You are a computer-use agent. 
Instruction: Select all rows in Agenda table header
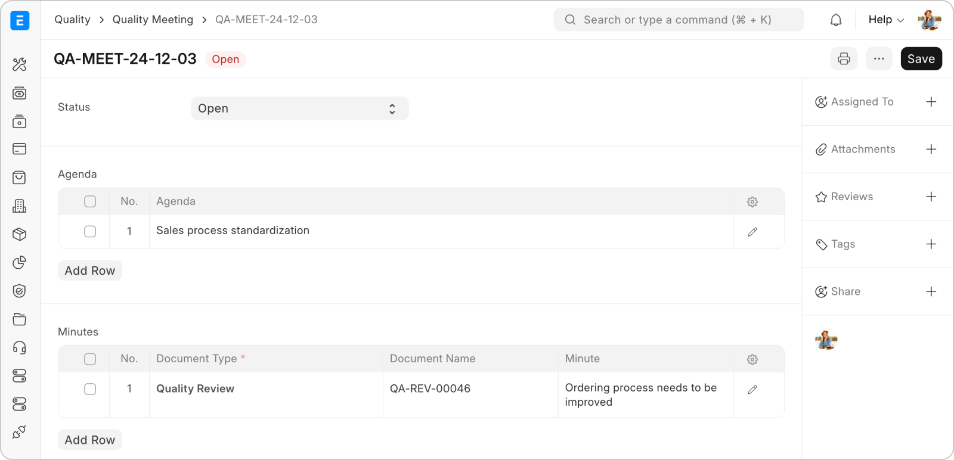click(x=90, y=201)
